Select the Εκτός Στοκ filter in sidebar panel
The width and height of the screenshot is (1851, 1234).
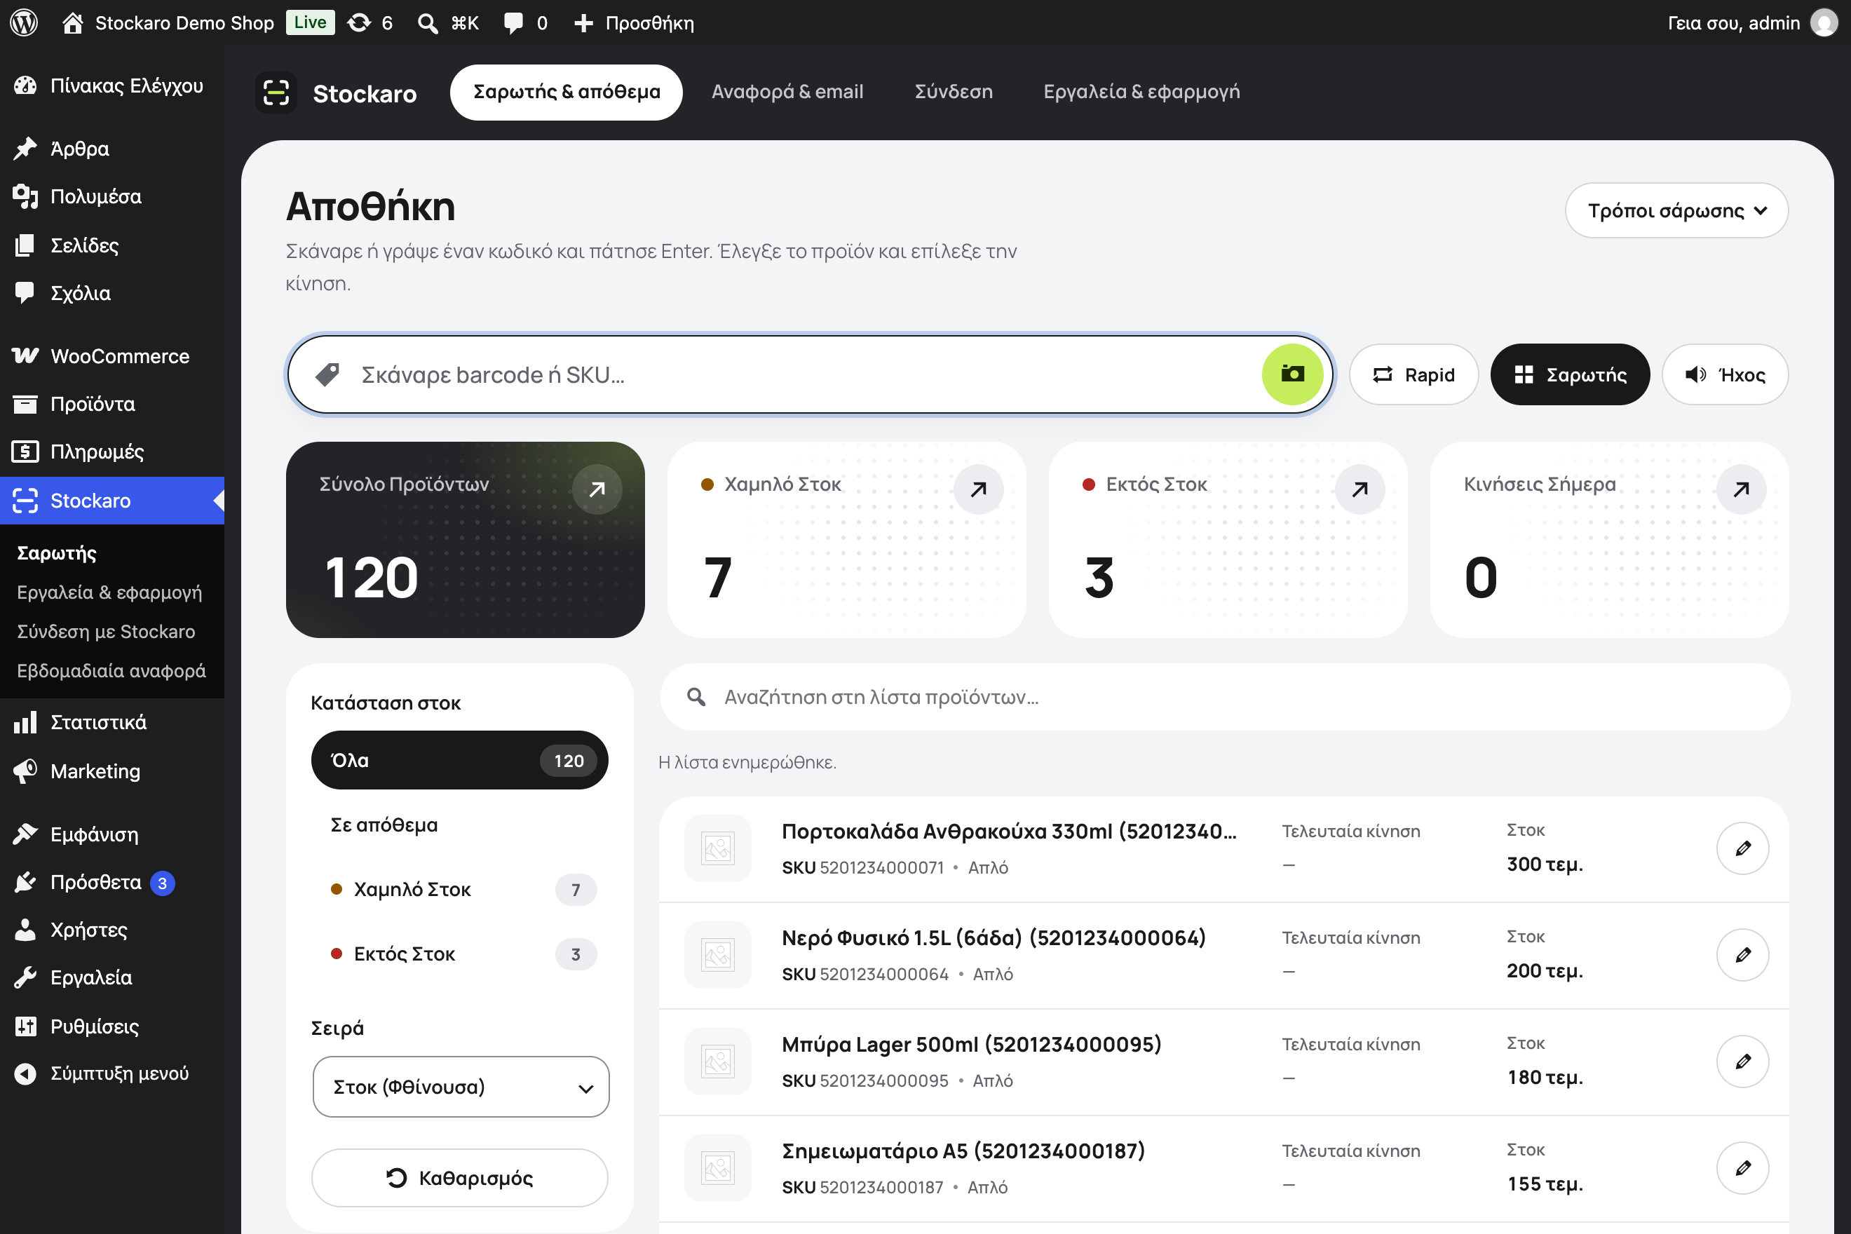tap(460, 954)
